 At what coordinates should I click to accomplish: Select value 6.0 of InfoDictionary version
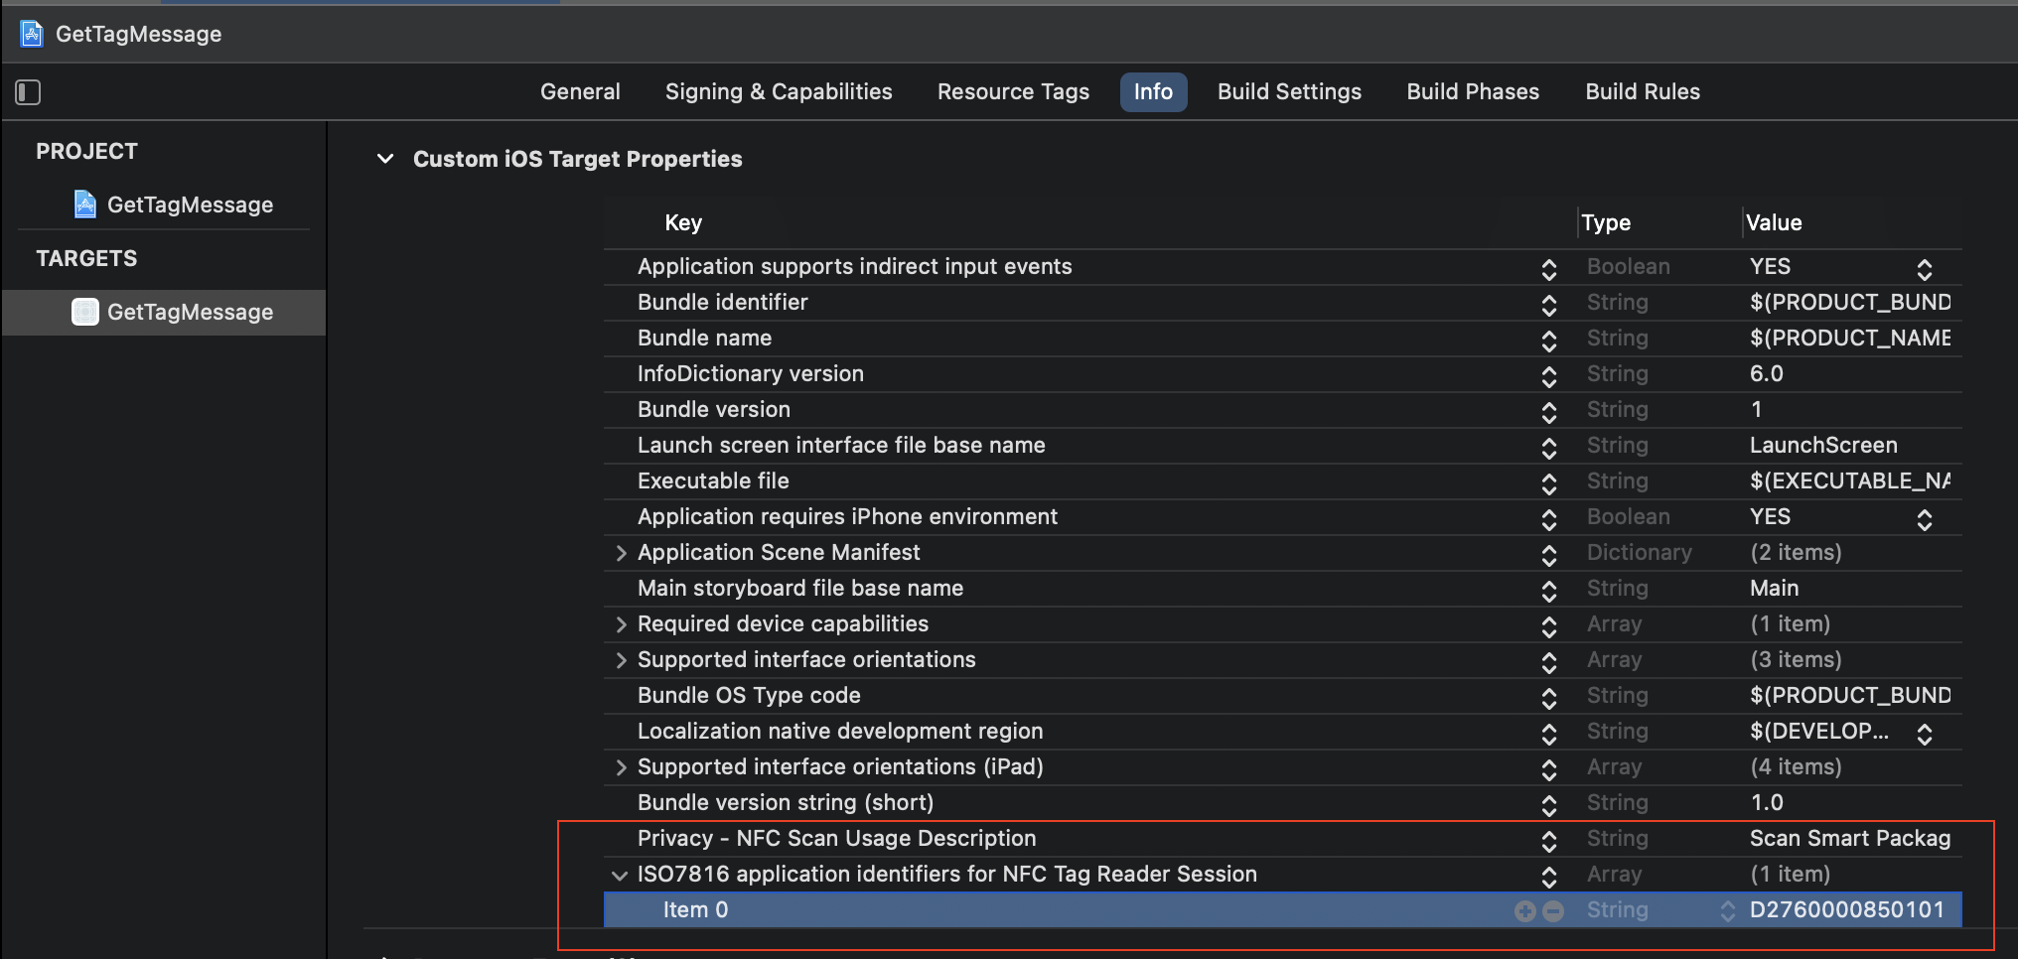click(x=1767, y=373)
